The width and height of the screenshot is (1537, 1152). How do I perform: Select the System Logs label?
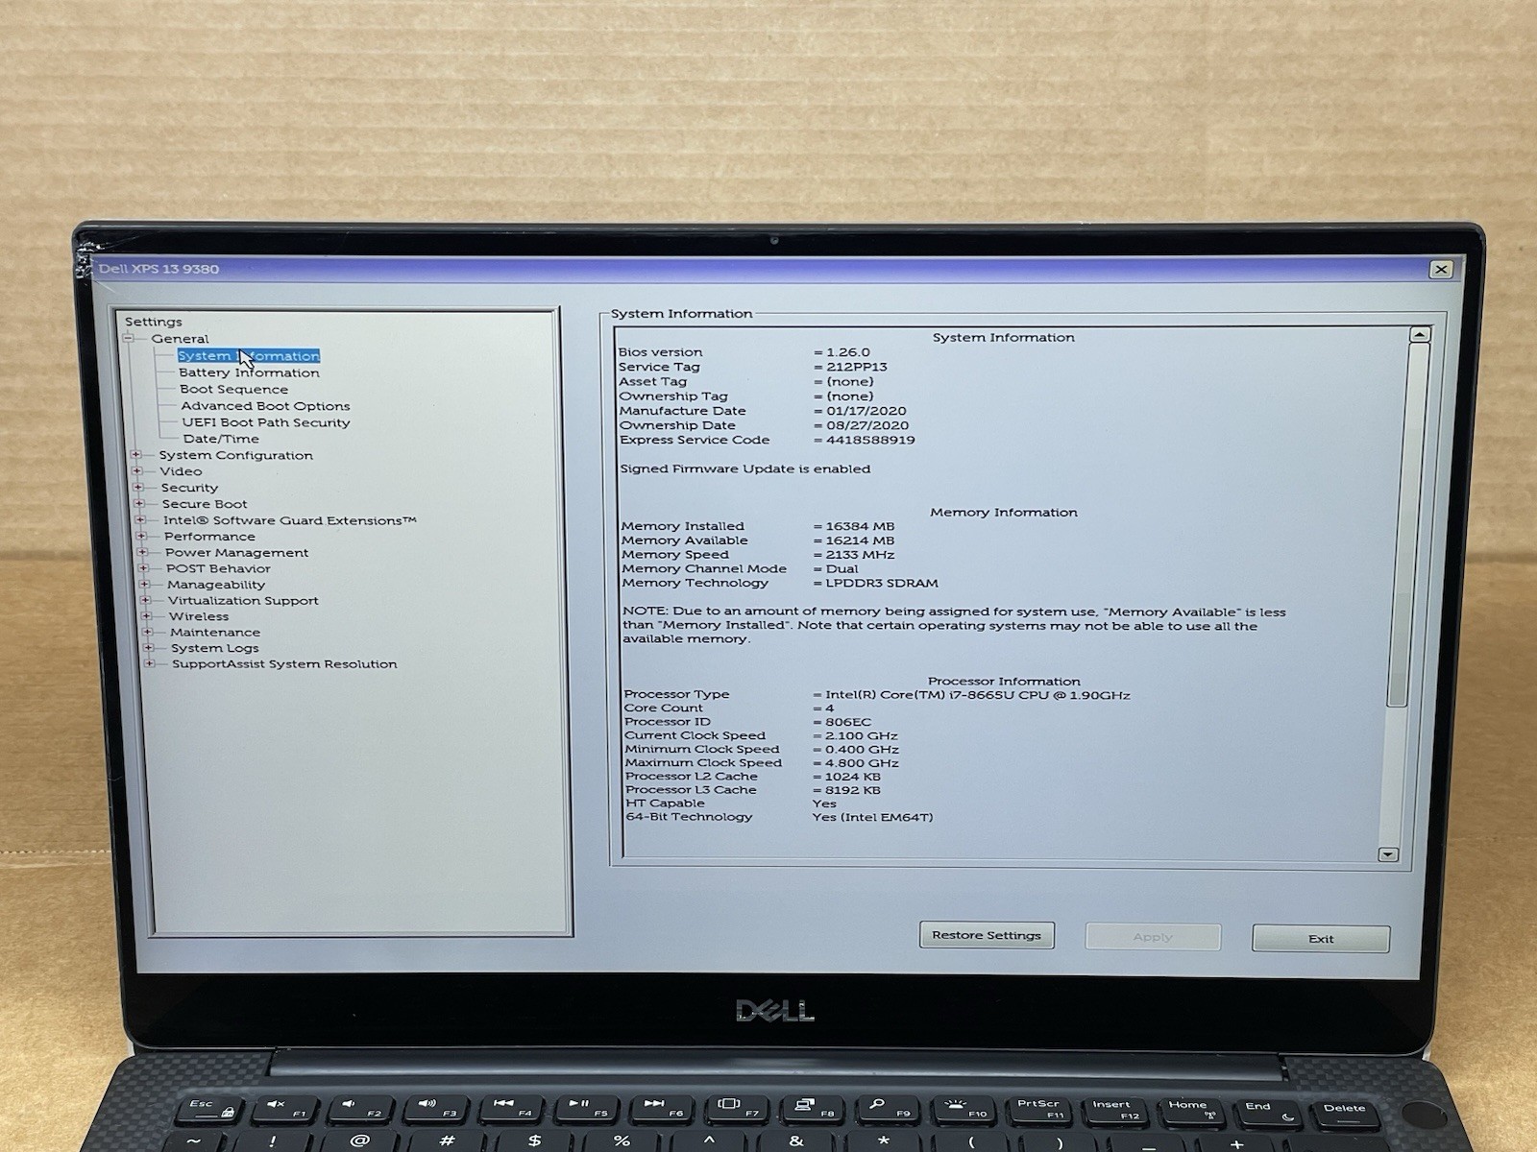coord(214,648)
